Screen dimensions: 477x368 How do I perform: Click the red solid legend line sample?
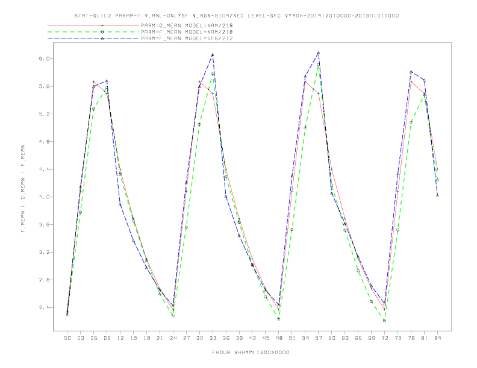click(93, 25)
